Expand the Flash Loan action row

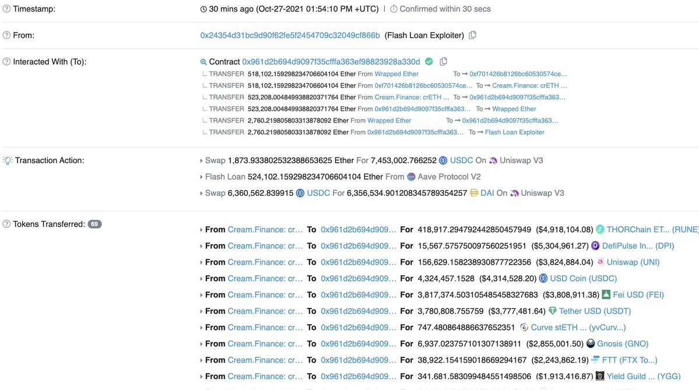202,177
